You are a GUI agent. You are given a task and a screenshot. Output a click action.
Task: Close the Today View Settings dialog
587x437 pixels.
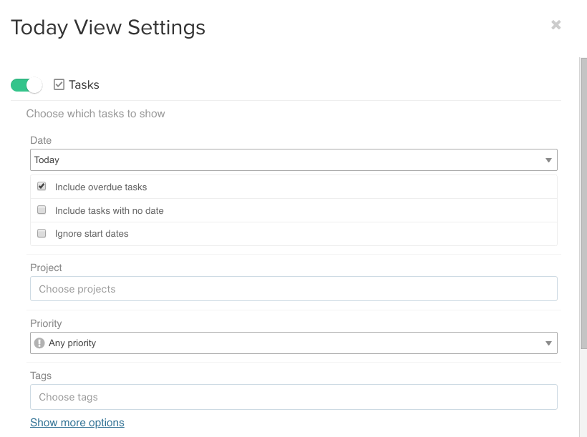point(556,25)
